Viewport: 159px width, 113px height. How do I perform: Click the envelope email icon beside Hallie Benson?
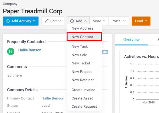tap(105, 52)
